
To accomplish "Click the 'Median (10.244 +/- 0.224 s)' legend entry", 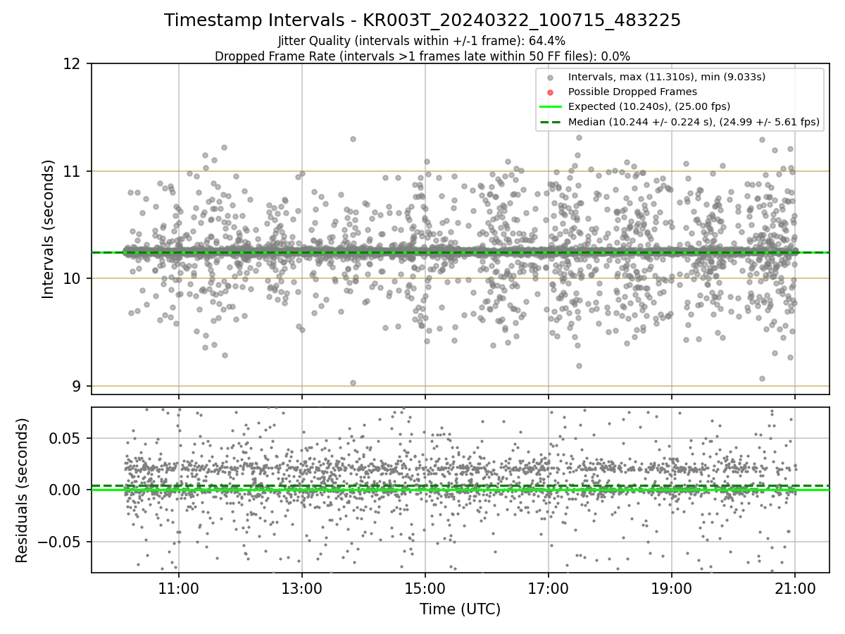I will click(x=694, y=122).
